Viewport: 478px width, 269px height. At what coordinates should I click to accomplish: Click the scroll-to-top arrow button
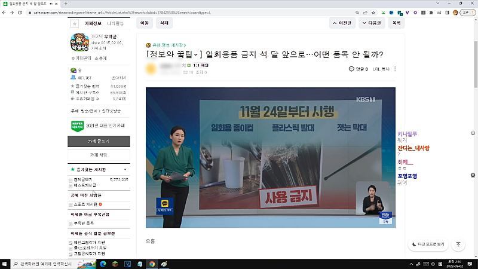coord(458,244)
